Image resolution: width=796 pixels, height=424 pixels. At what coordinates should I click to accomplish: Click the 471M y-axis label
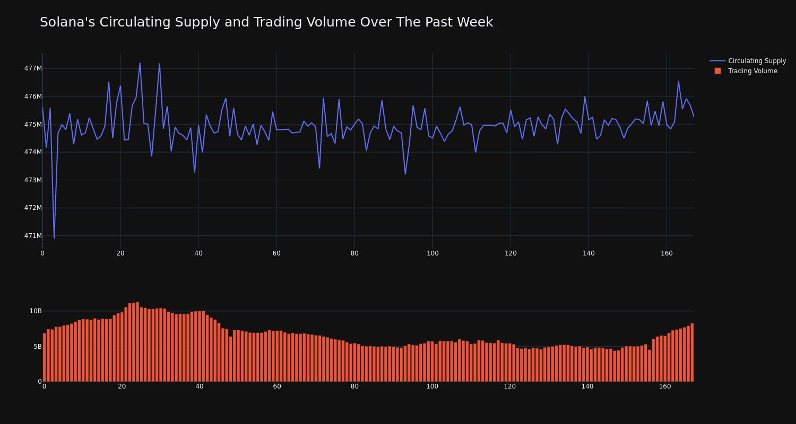[33, 236]
